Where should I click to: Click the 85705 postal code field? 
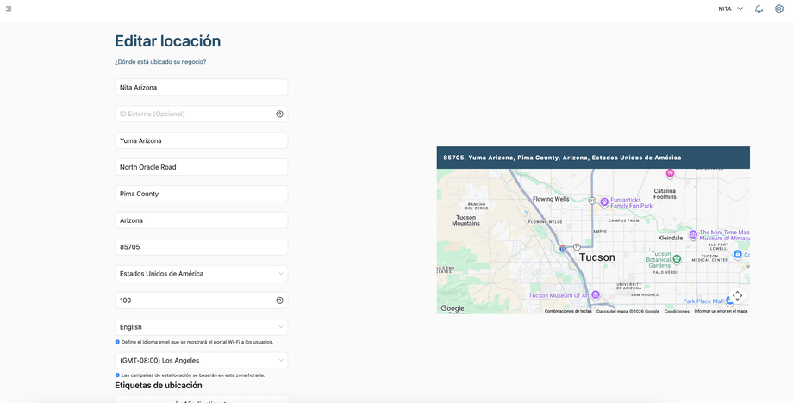point(202,247)
